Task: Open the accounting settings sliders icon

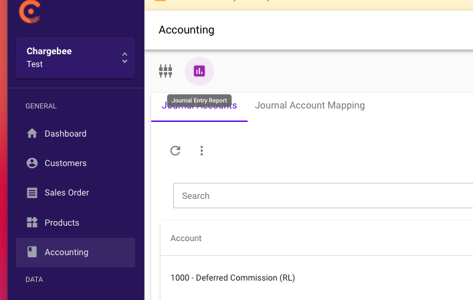Action: coord(165,71)
